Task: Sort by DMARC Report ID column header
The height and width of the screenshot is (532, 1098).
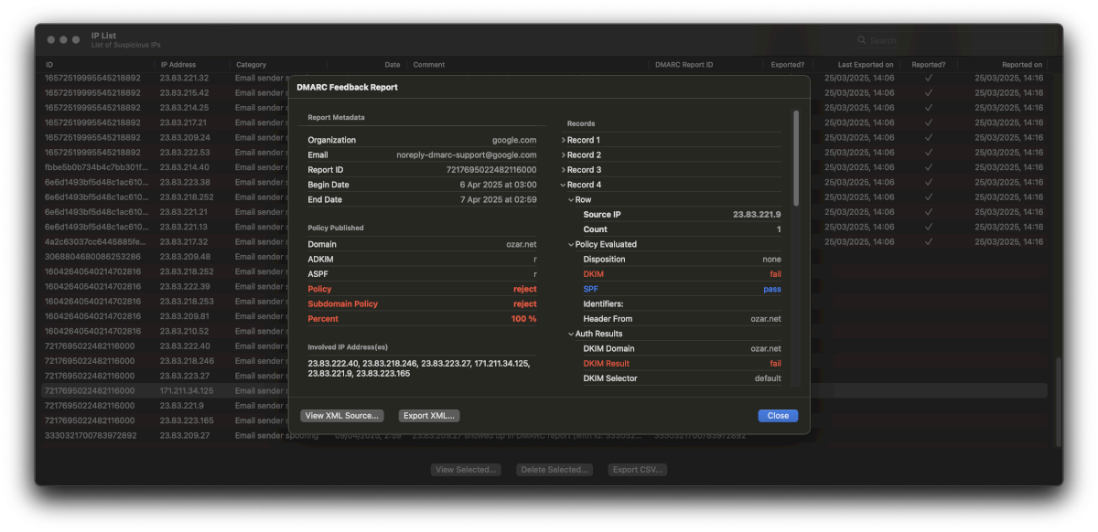Action: pos(684,65)
